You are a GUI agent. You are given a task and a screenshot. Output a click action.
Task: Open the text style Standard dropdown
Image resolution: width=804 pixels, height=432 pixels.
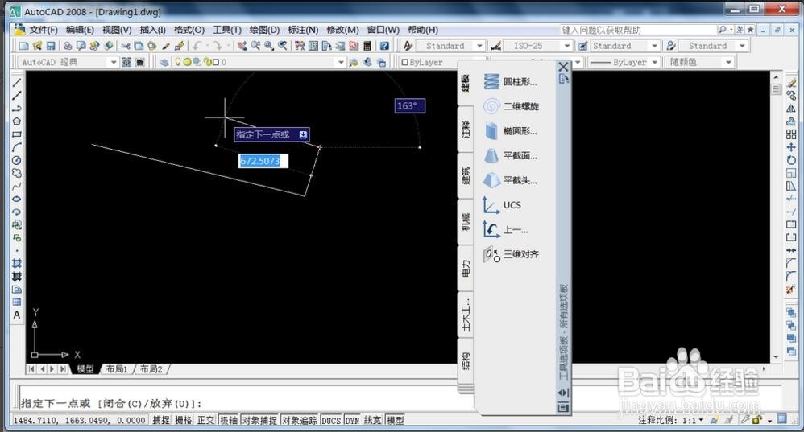coord(479,46)
